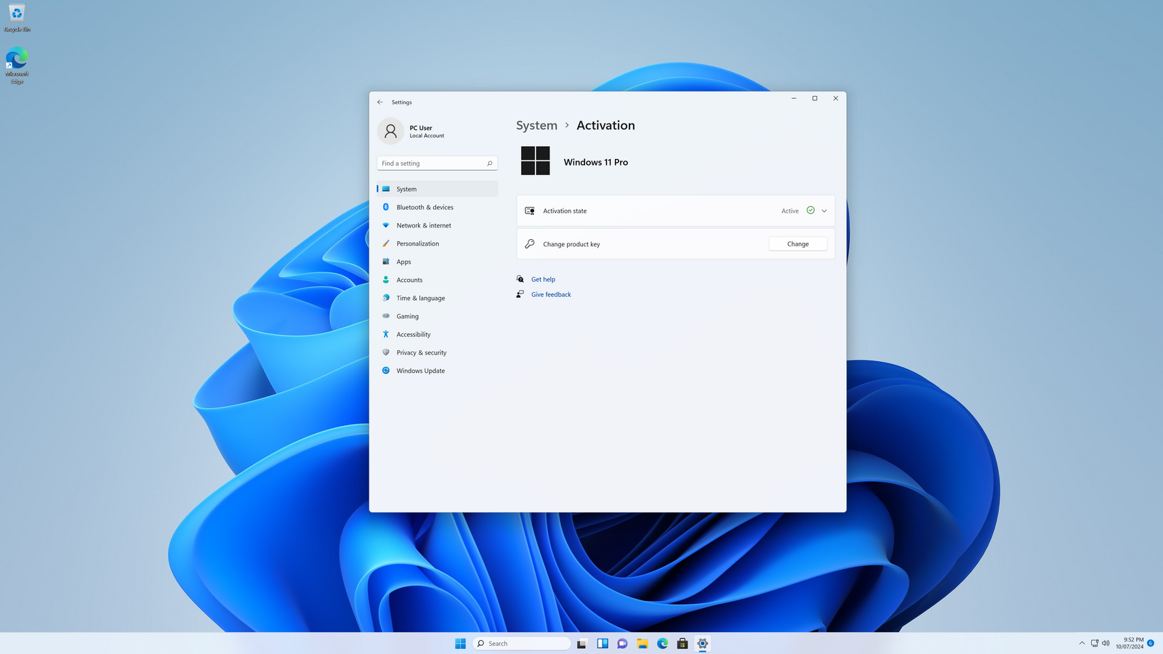Click the Time & language globe icon

386,298
